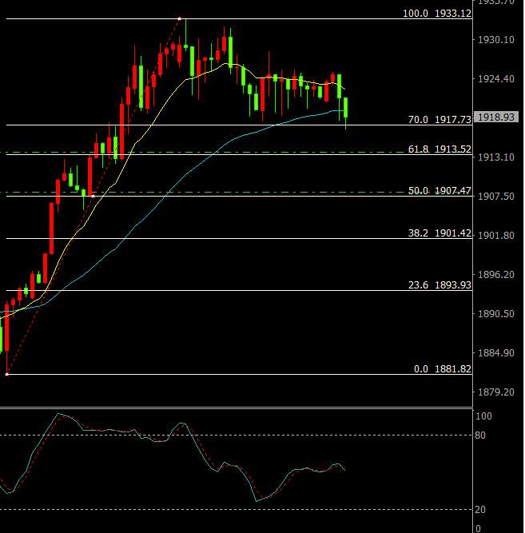The image size is (525, 533).
Task: Select the 23.6 retracement label 1893.93
Action: tap(439, 284)
